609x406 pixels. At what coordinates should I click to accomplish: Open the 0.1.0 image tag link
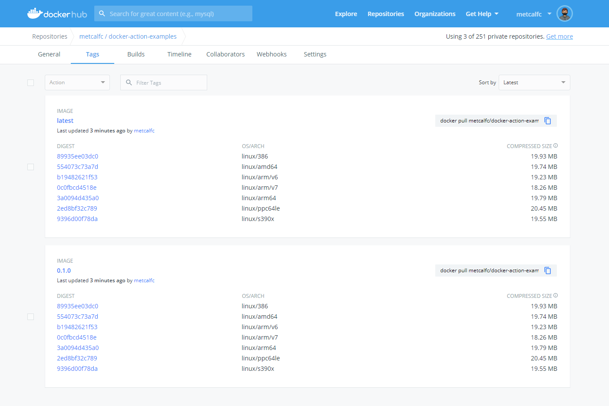[64, 271]
